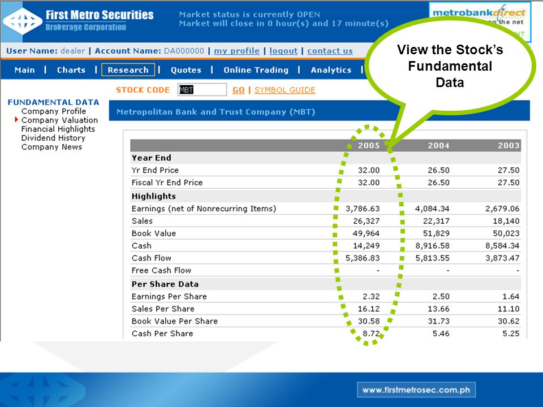Click the Metropolitan Bank and Trust Company heading
Image resolution: width=543 pixels, height=407 pixels.
[x=216, y=112]
